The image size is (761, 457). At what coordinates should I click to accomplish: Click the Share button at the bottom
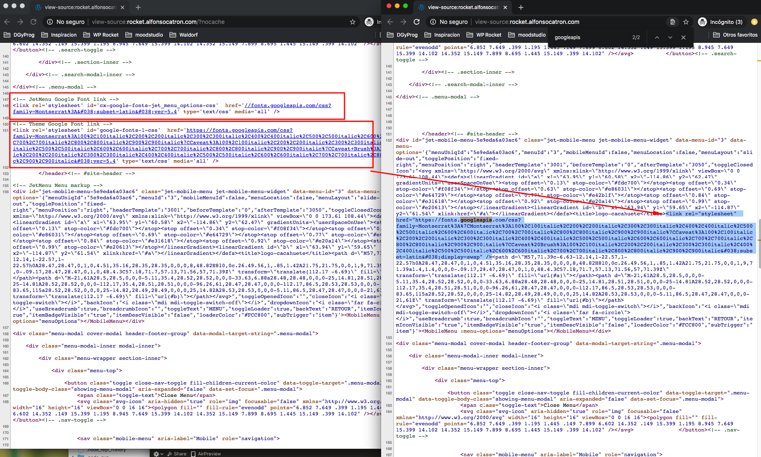[177, 454]
